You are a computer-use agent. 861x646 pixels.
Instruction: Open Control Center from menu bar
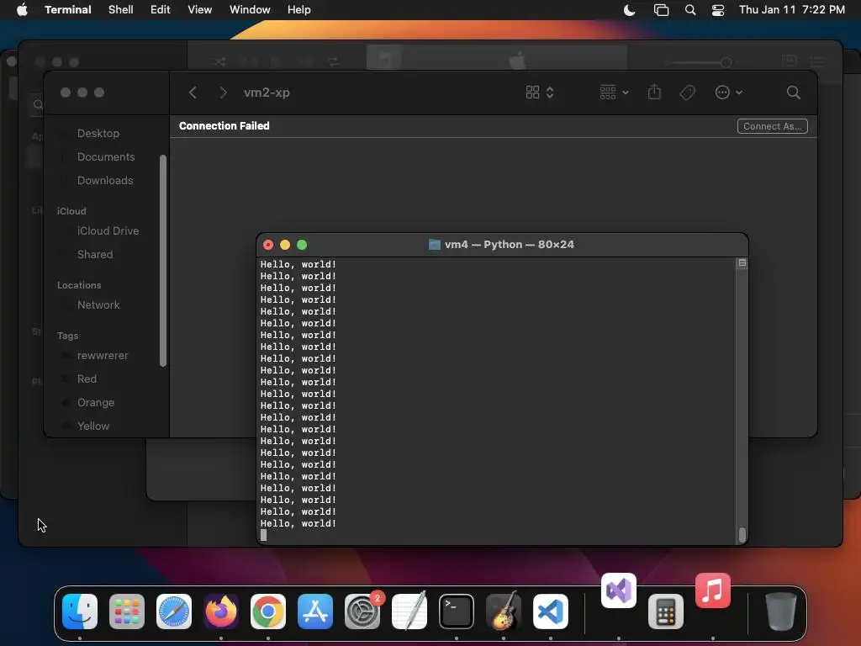718,10
